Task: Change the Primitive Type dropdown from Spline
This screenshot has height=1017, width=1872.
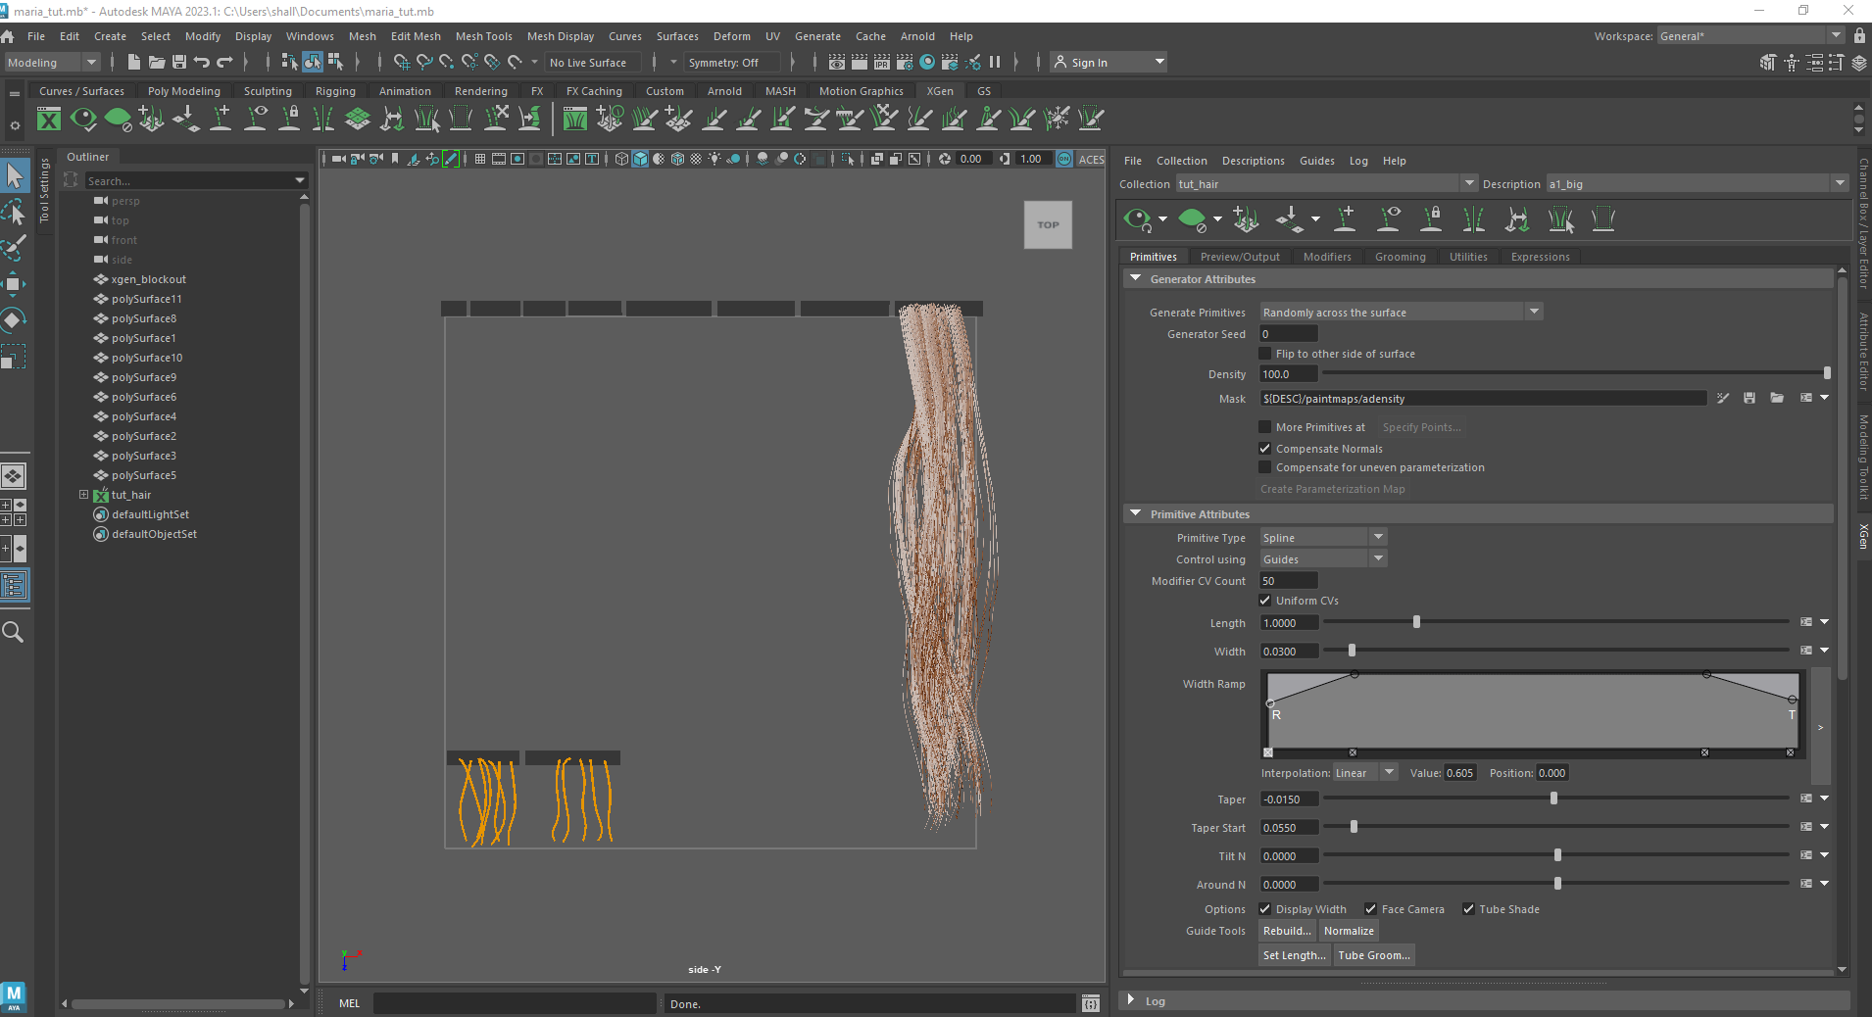Action: [x=1321, y=537]
